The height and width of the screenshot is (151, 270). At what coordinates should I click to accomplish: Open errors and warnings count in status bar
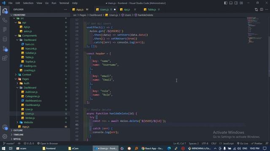[x=29, y=143]
